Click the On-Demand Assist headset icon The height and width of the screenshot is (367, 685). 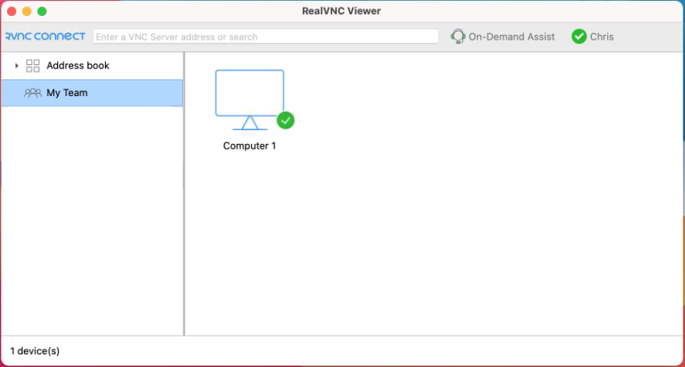(458, 37)
